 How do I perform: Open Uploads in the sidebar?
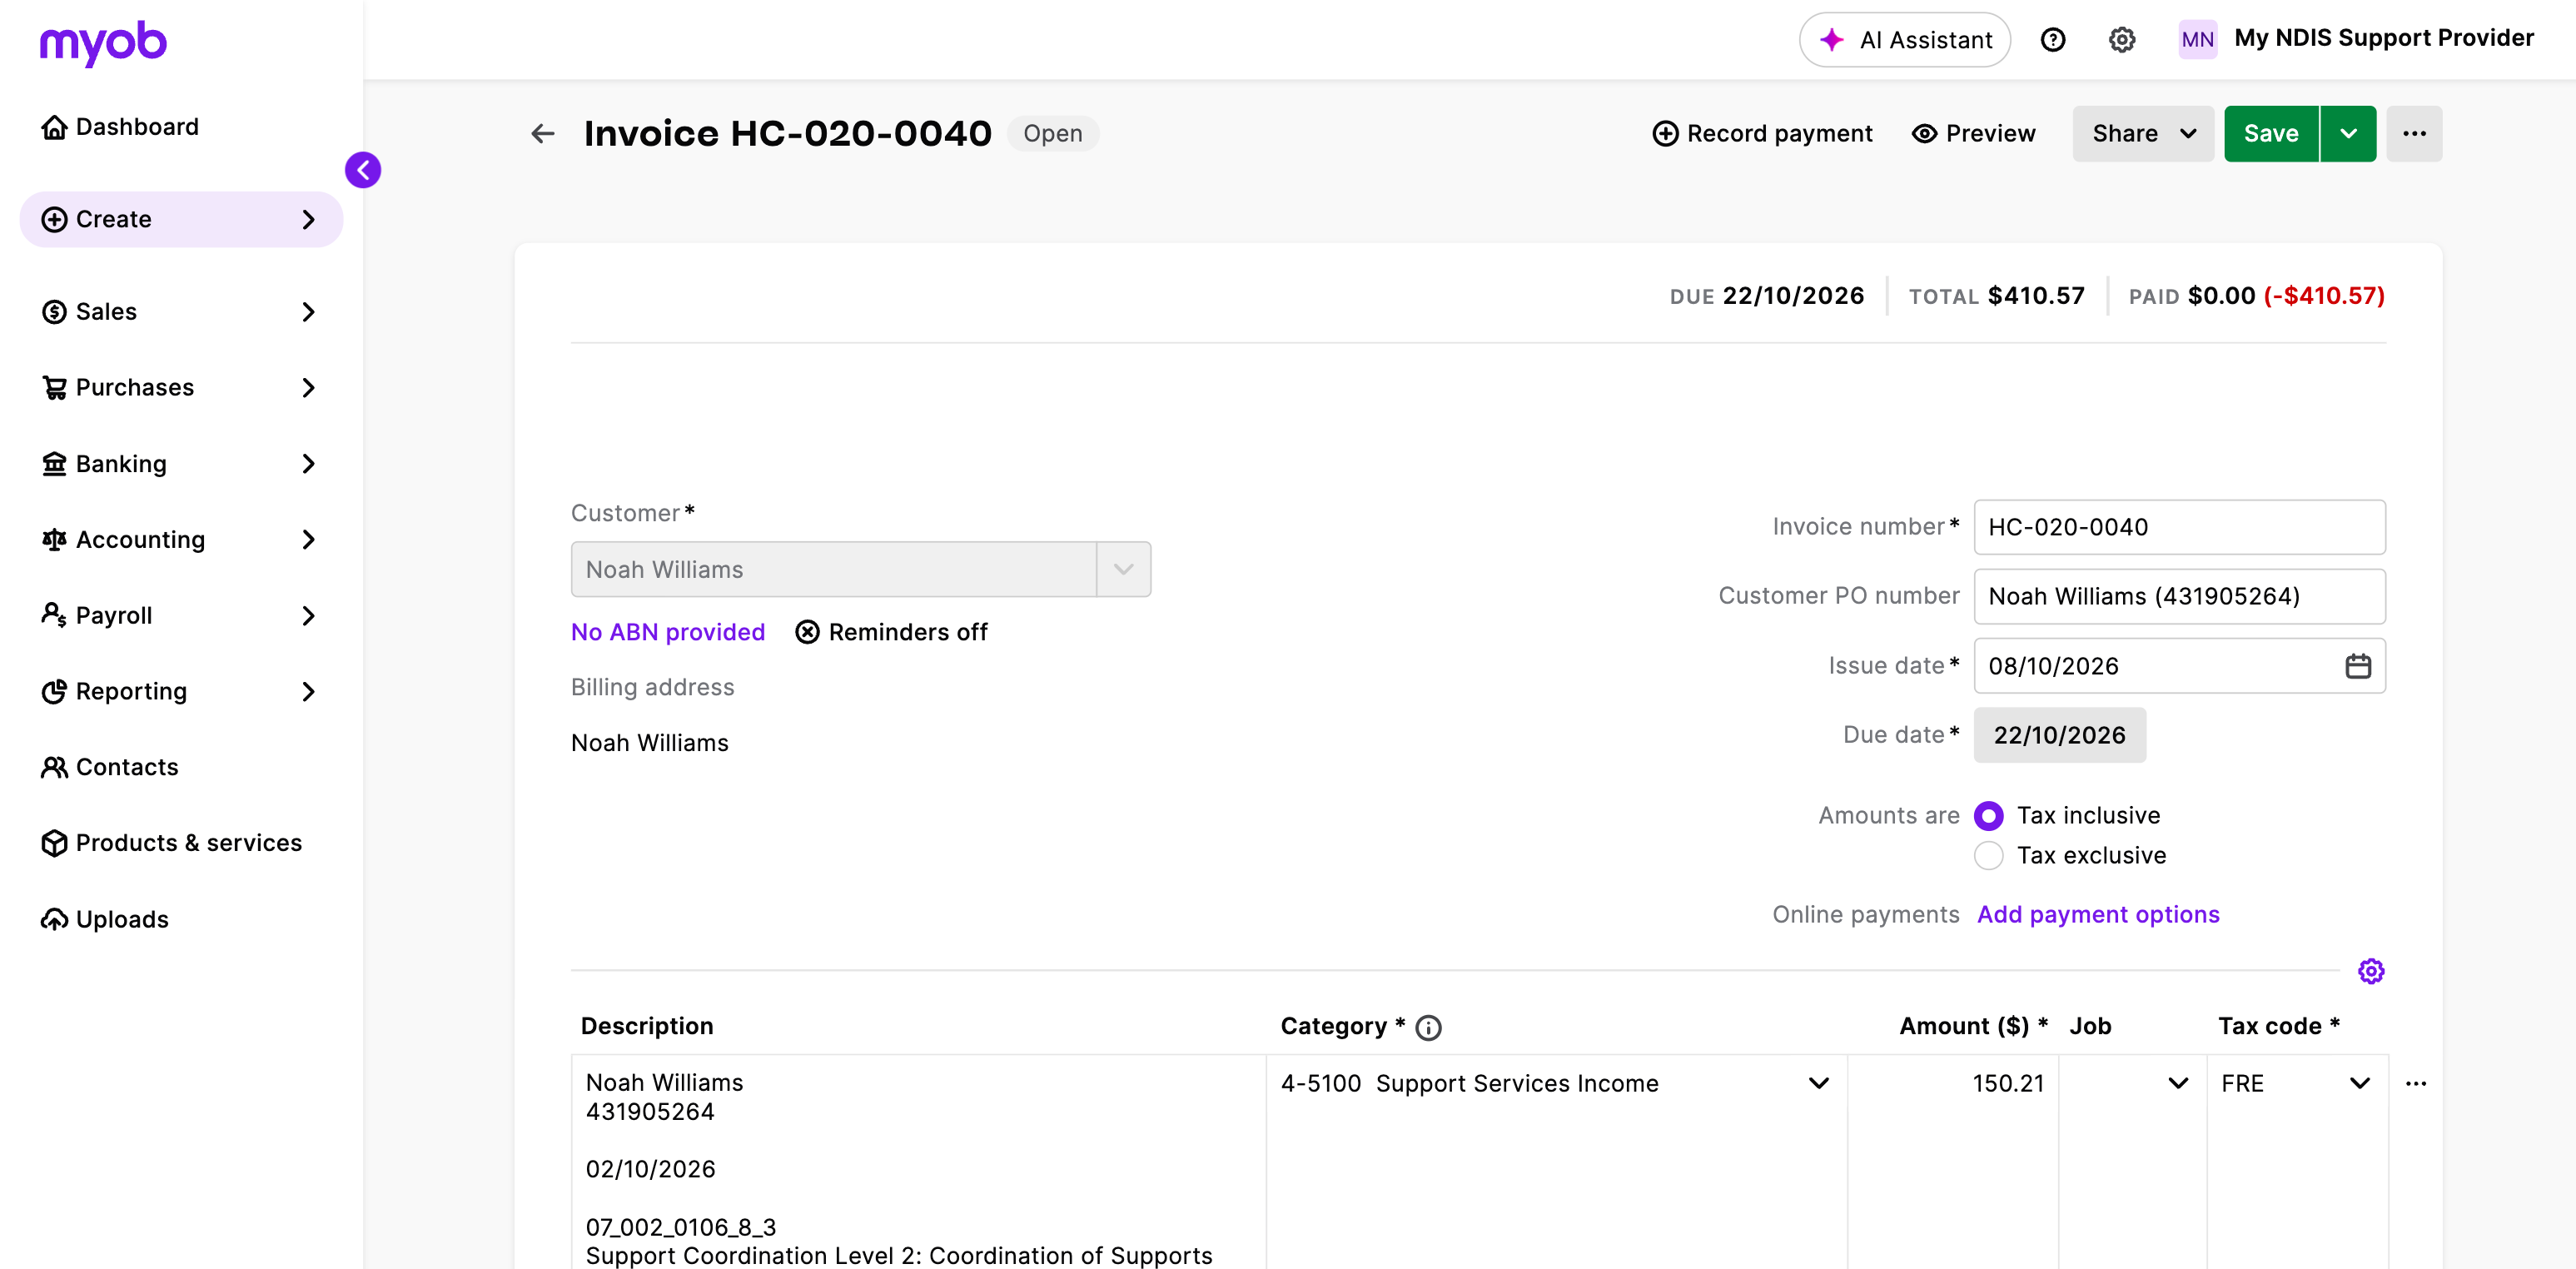point(105,920)
